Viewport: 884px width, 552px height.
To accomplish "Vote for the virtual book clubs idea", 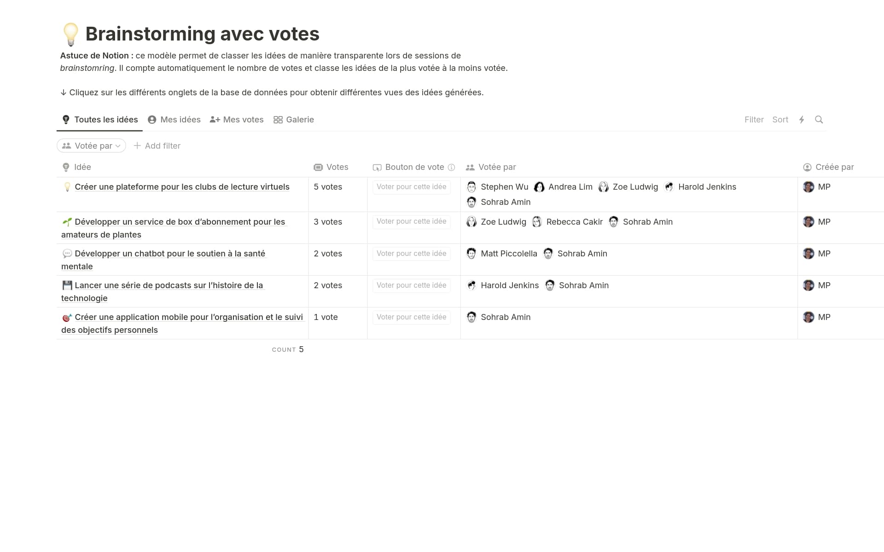I will click(x=411, y=187).
